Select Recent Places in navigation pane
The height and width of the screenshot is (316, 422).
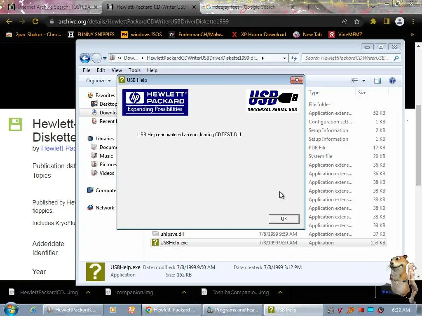pyautogui.click(x=104, y=121)
